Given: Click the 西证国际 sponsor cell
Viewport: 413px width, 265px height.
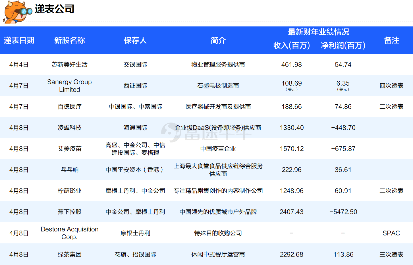Looking at the screenshot, I should click(x=135, y=86).
